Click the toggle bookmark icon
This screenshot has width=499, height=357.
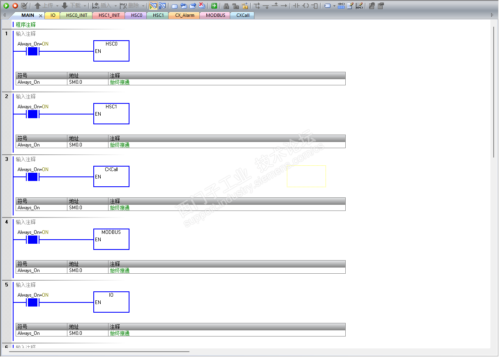[174, 6]
